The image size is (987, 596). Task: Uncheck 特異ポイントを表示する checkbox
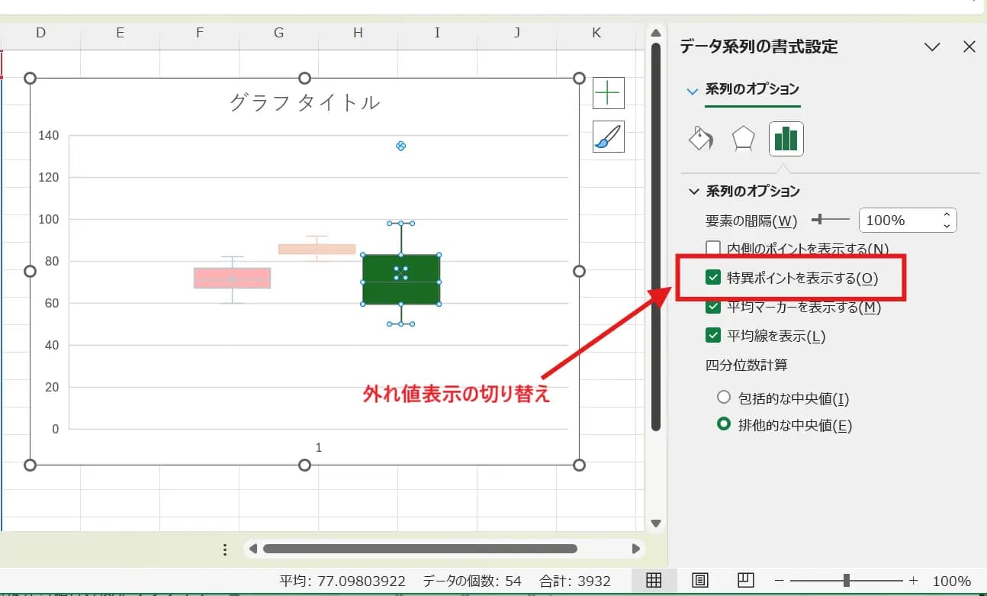coord(713,279)
